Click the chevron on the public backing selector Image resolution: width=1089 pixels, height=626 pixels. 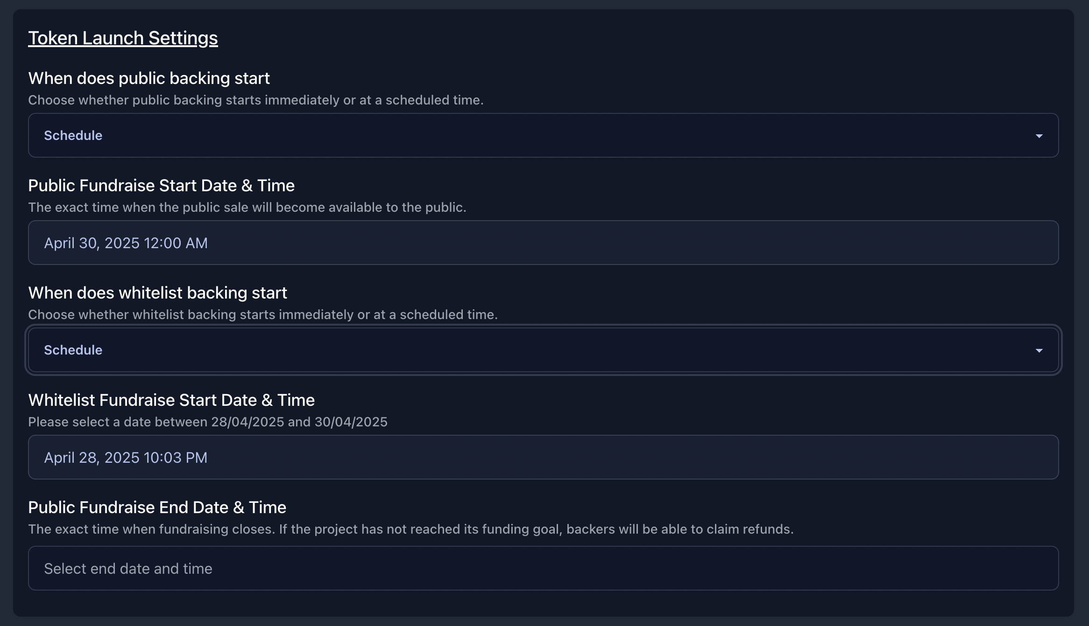(1039, 136)
